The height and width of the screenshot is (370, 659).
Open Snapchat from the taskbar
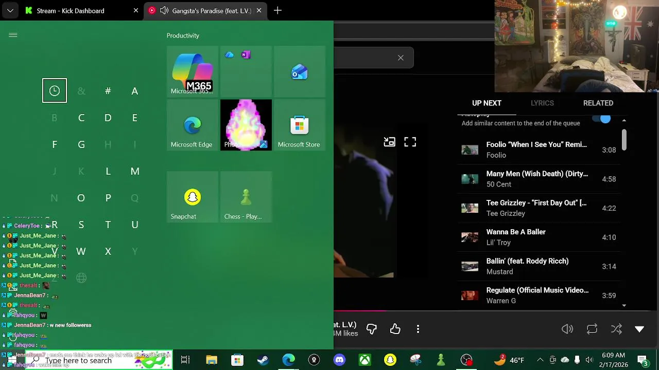click(x=390, y=360)
